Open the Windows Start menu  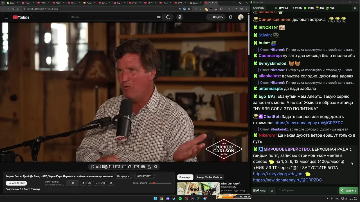155,199
